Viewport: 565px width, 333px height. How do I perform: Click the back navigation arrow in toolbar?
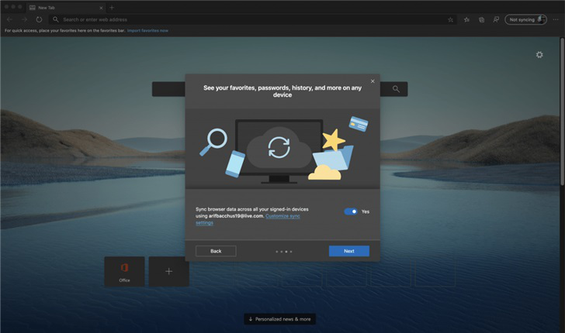[x=9, y=19]
